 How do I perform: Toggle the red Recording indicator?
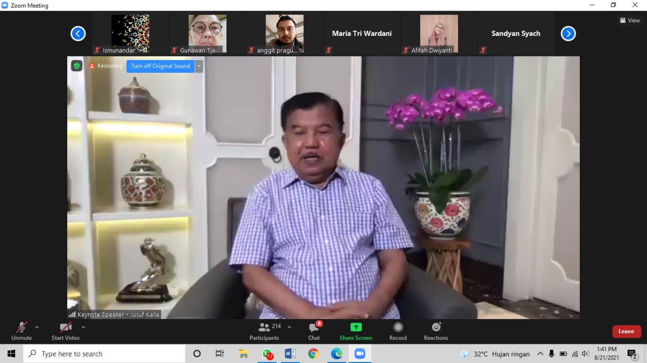[x=106, y=66]
